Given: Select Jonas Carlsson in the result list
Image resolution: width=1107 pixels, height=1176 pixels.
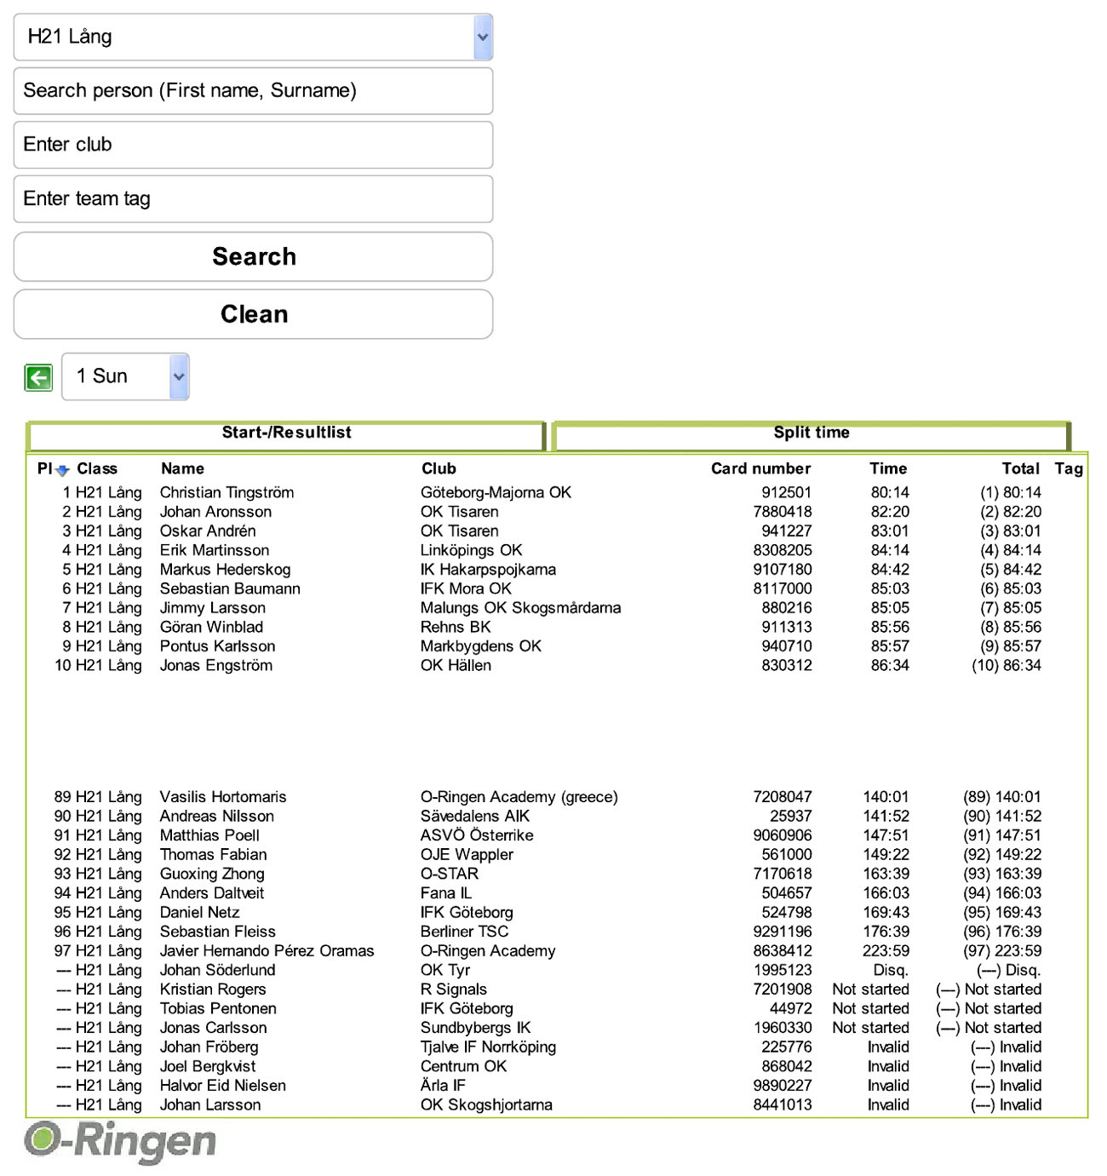Looking at the screenshot, I should [213, 1028].
